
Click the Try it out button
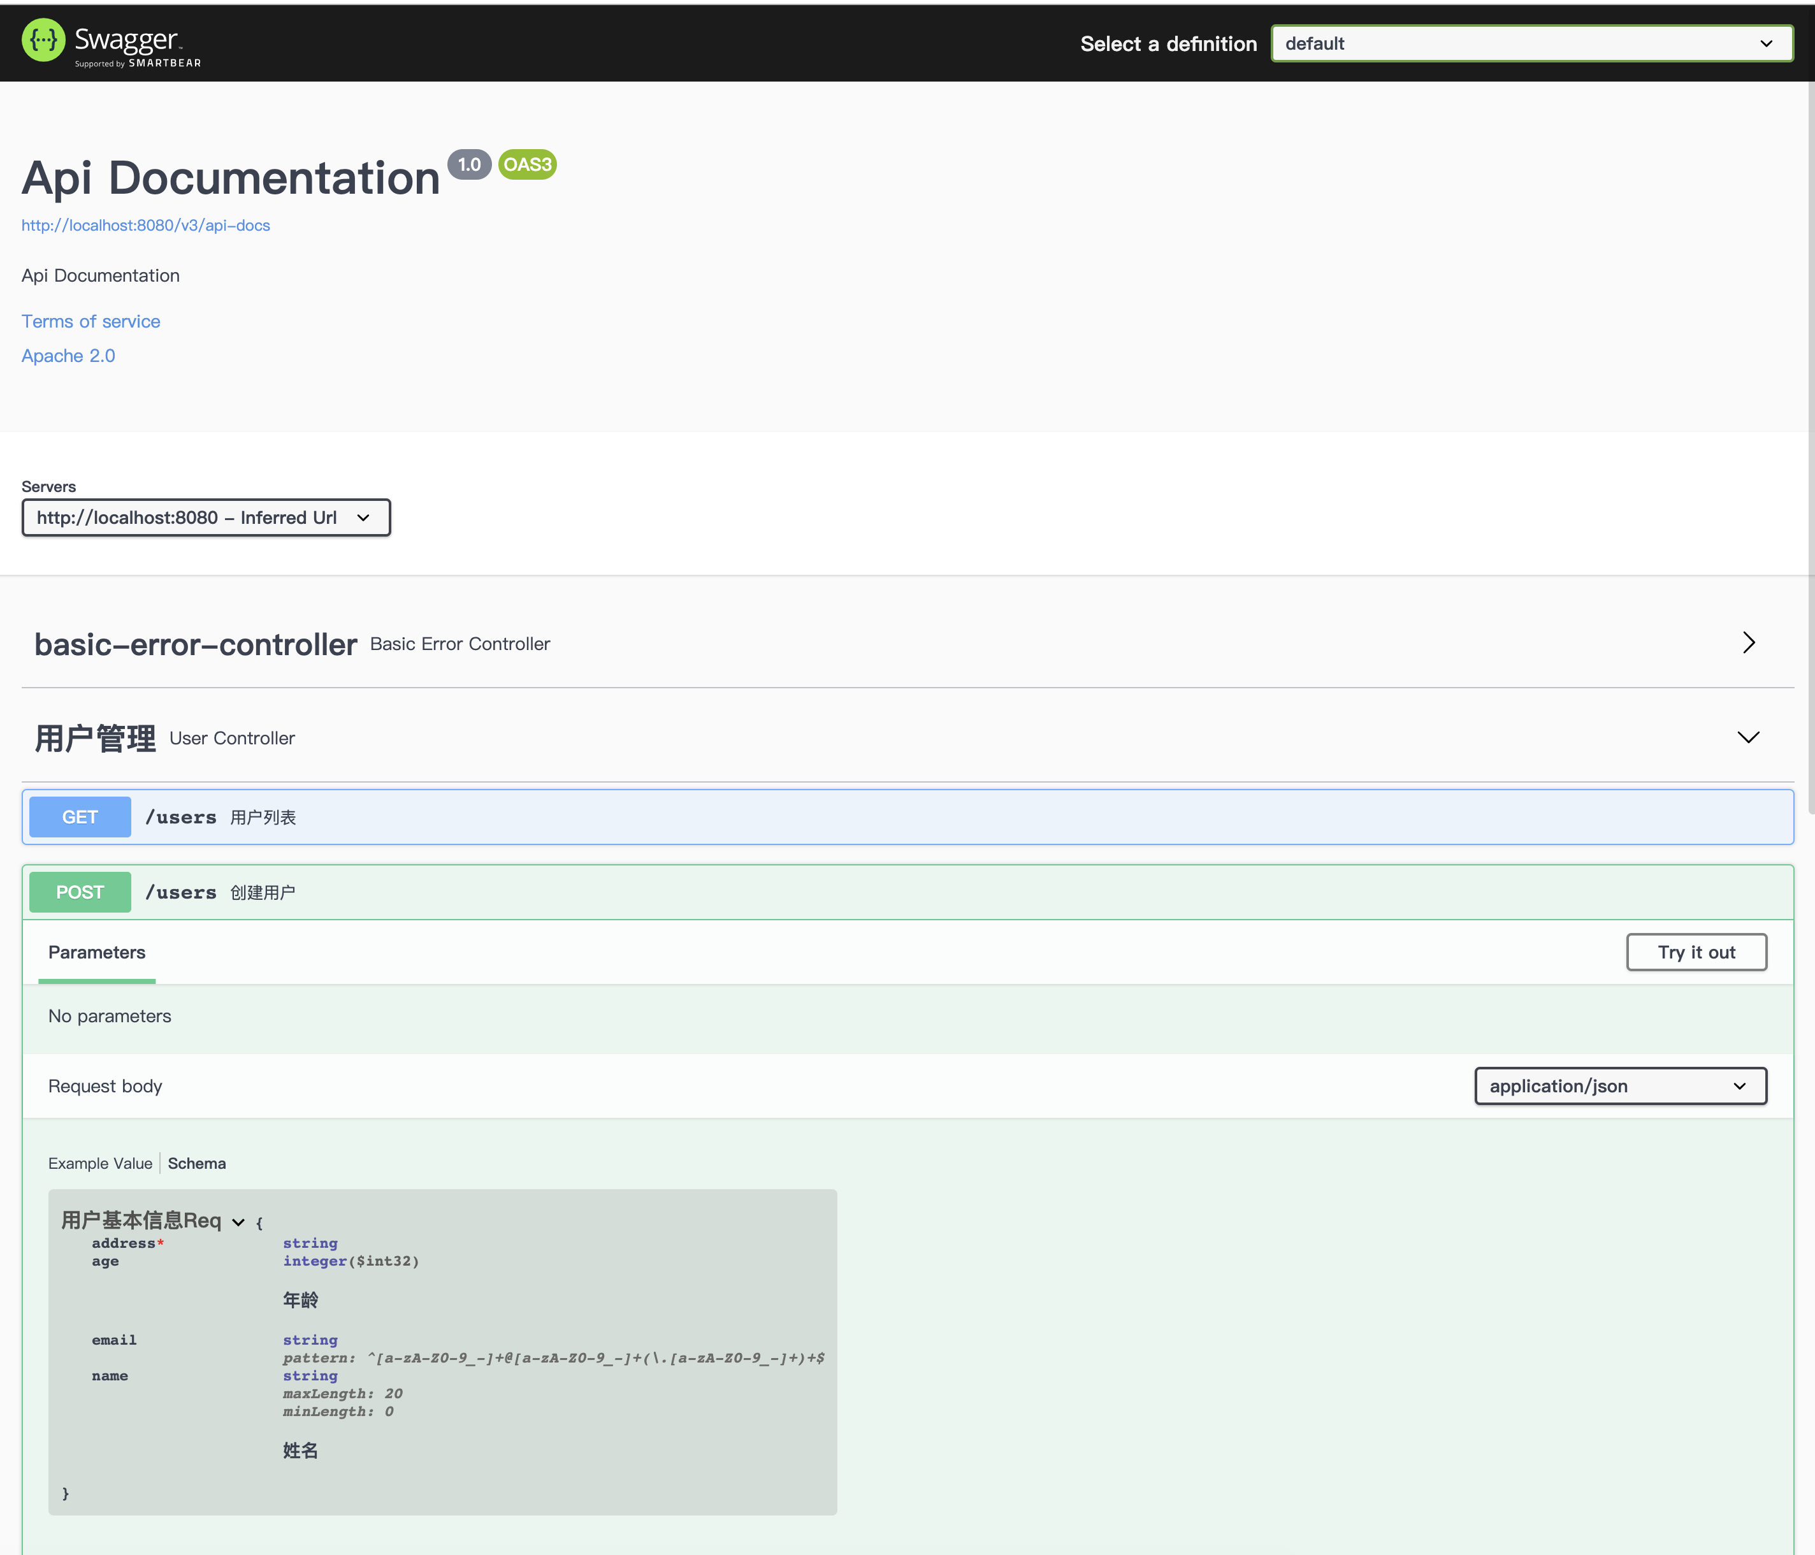1696,952
